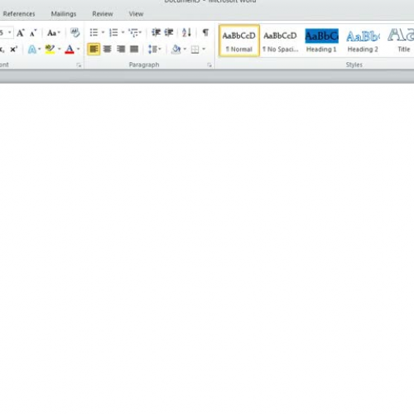The width and height of the screenshot is (414, 414).
Task: Apply the Title style
Action: (401, 41)
